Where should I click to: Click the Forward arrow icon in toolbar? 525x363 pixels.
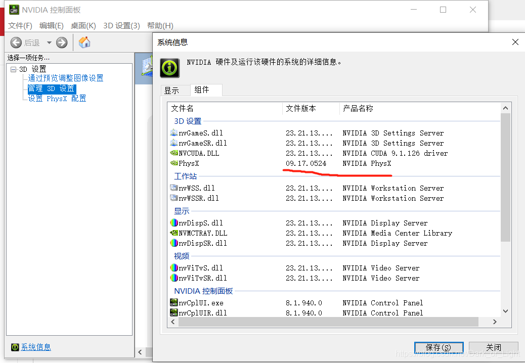[62, 42]
